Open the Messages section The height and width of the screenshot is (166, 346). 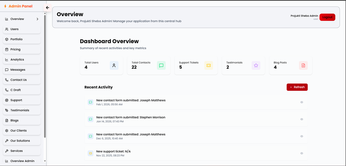[x=22, y=70]
